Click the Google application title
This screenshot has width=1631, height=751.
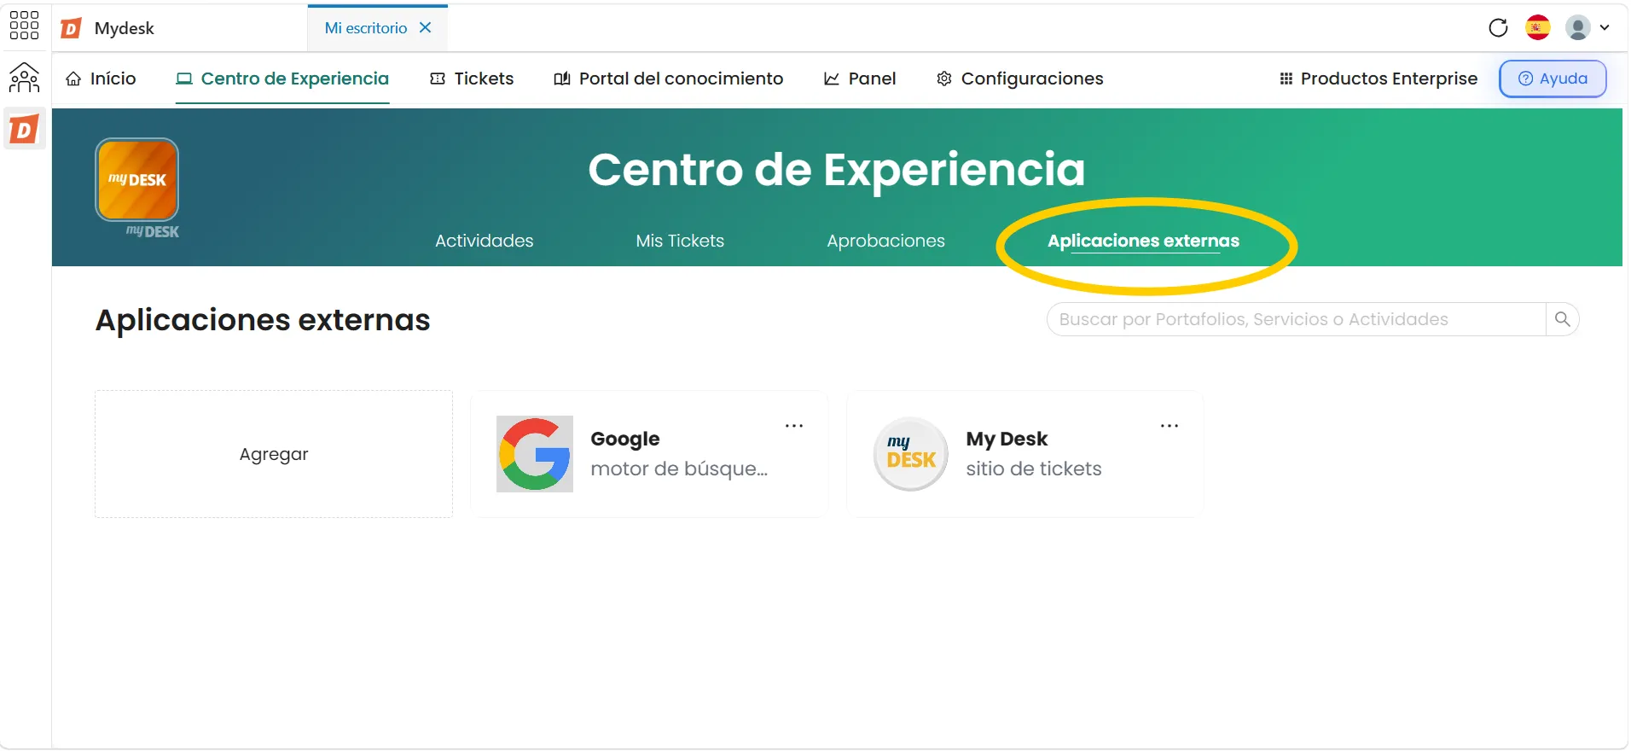click(x=625, y=439)
